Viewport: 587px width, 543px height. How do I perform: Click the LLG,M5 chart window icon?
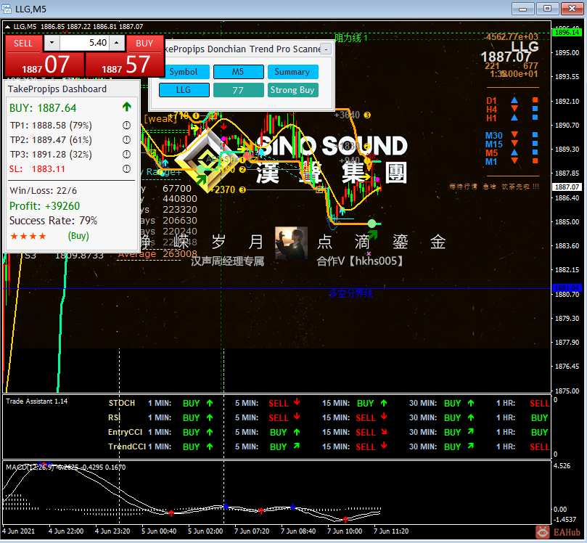pyautogui.click(x=7, y=9)
